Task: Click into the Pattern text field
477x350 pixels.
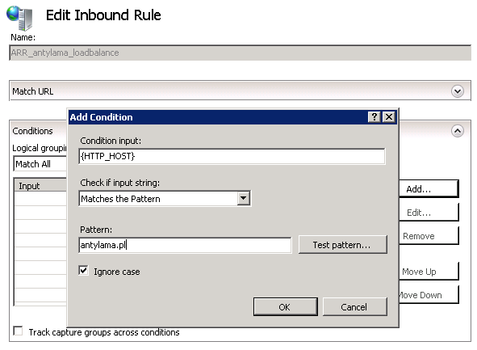Action: click(185, 245)
